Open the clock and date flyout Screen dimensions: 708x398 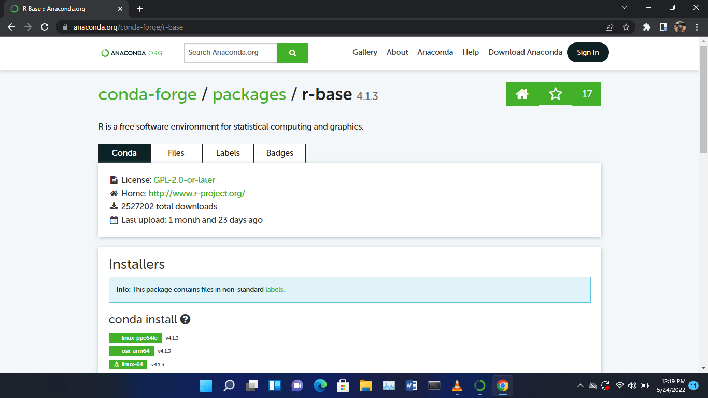click(671, 385)
